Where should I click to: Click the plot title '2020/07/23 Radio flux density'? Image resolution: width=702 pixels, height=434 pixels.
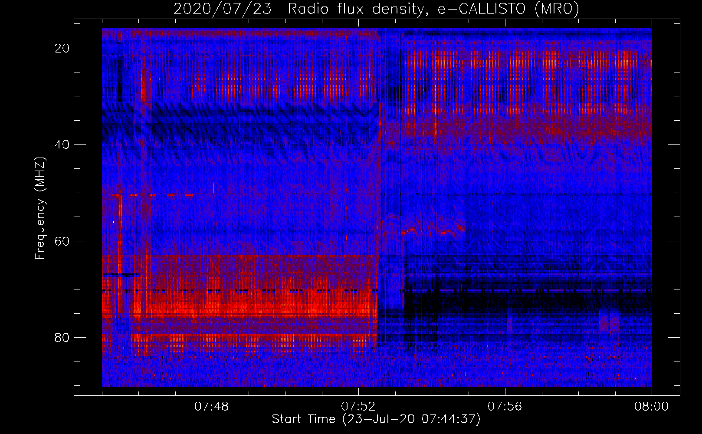[x=377, y=9]
